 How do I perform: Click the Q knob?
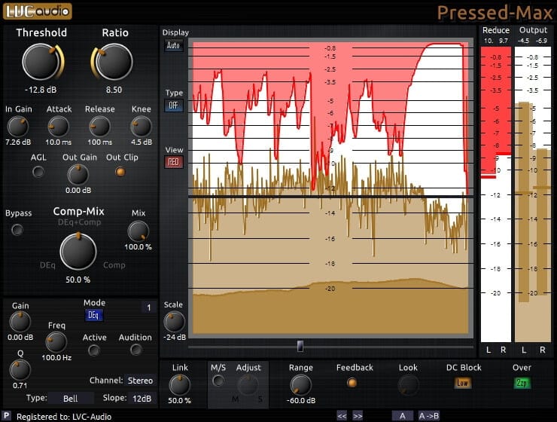tap(20, 370)
